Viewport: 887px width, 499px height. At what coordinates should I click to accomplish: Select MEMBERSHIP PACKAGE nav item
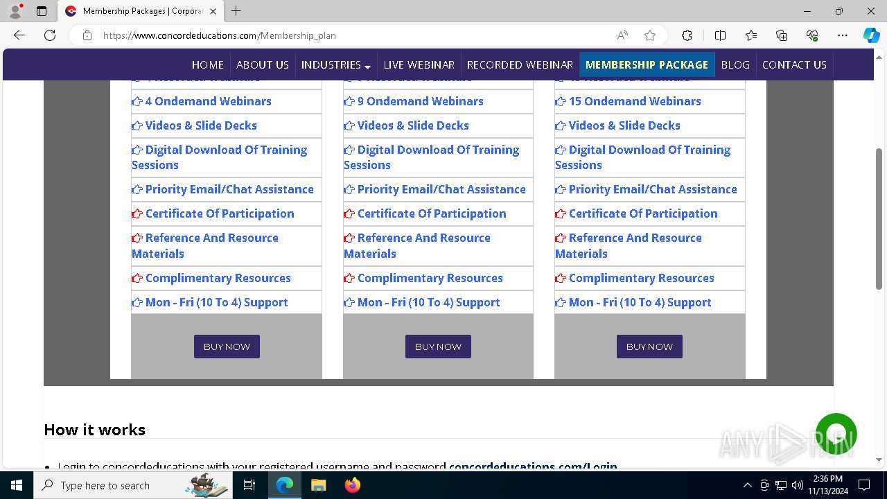[647, 64]
